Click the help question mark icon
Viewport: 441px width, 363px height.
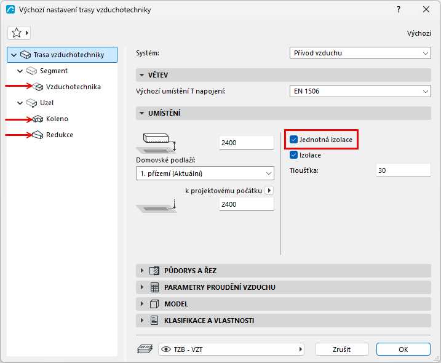tap(399, 10)
